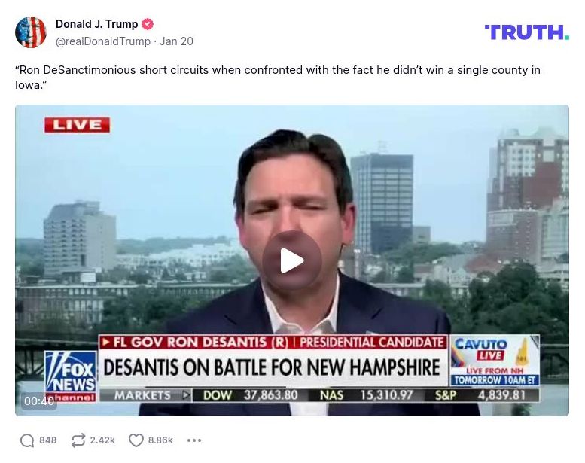The height and width of the screenshot is (463, 585).
Task: View the 8.86k likes count
Action: tap(160, 440)
